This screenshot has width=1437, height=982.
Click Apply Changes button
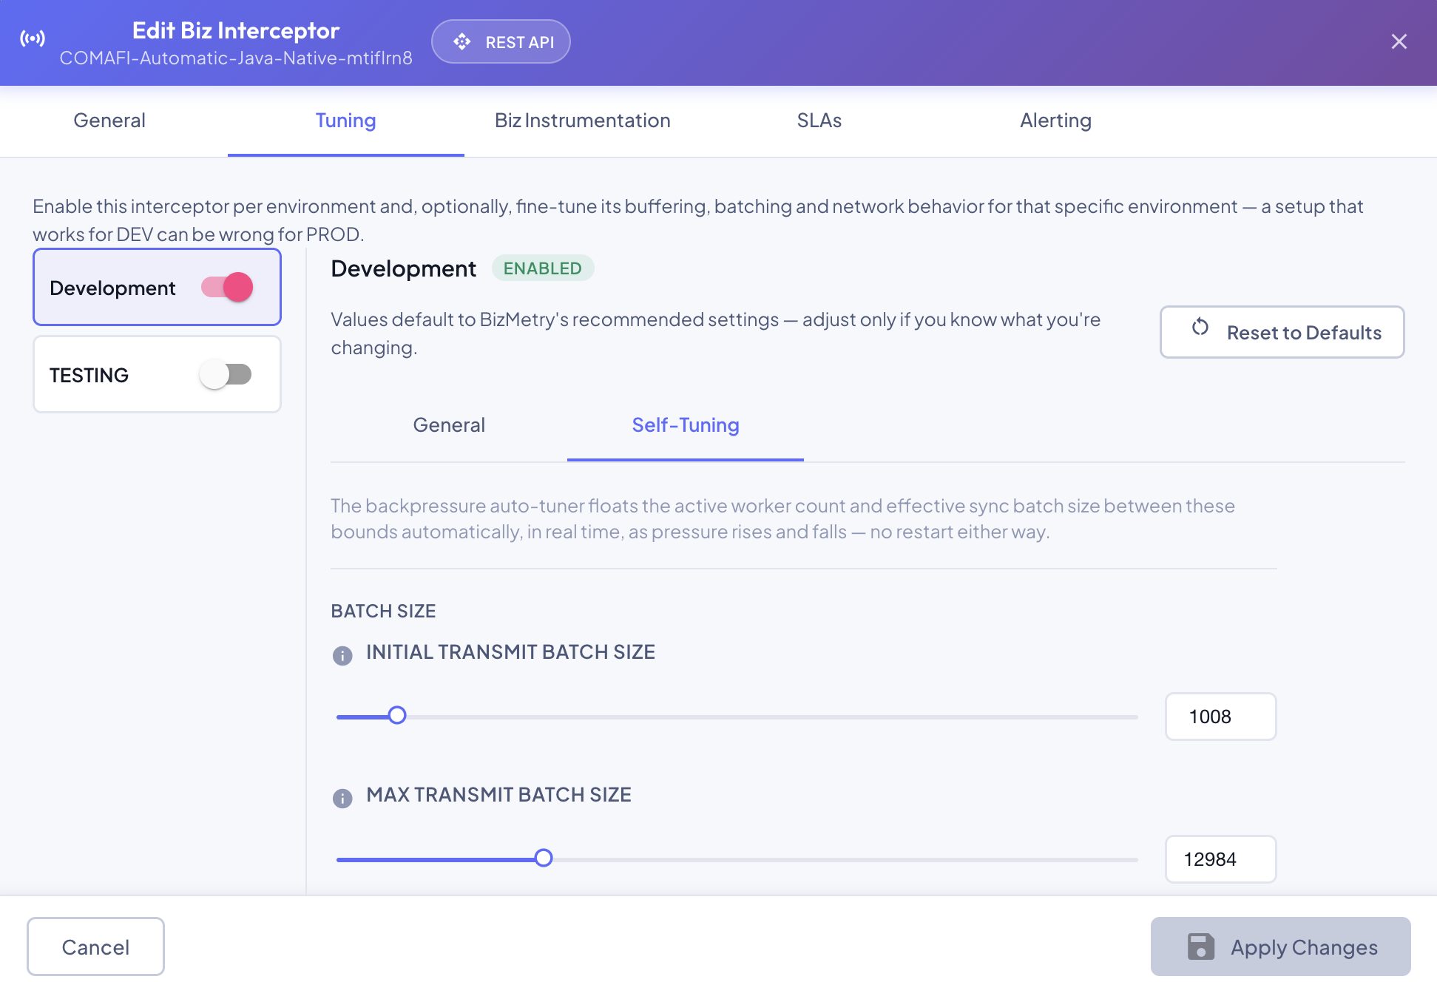pyautogui.click(x=1280, y=947)
